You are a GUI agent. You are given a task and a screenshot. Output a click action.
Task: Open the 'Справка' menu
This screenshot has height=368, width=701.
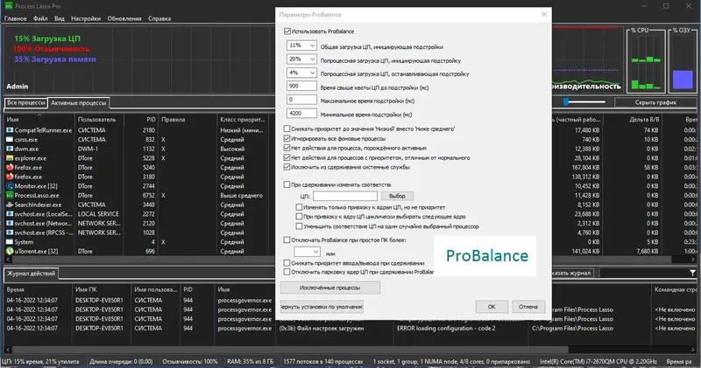pos(159,18)
